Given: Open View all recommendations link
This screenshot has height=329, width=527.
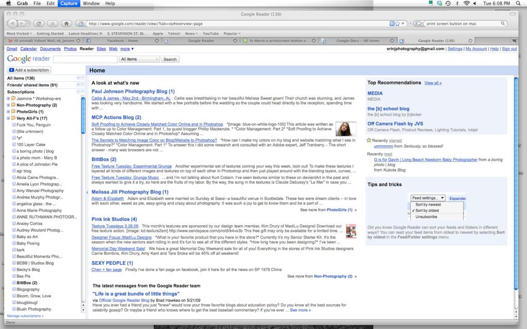Looking at the screenshot, I should (x=433, y=83).
